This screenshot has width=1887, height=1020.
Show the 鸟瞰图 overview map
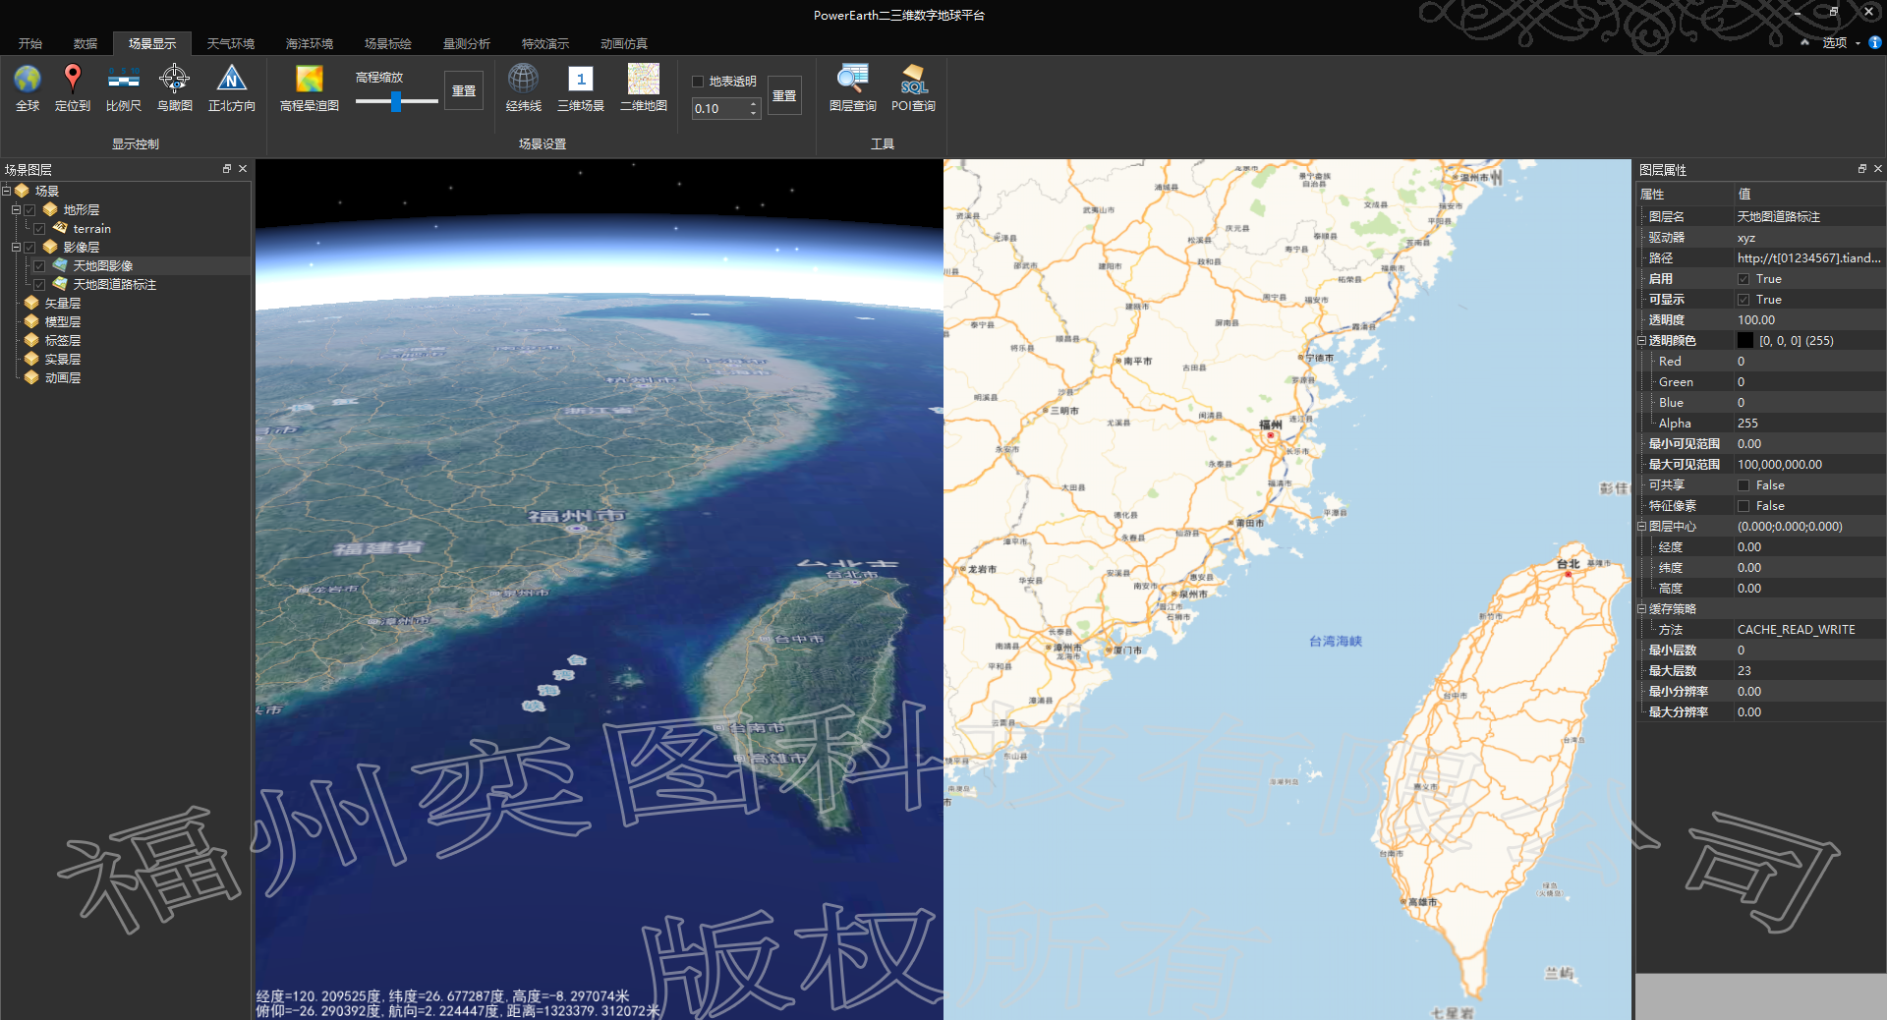tap(175, 78)
